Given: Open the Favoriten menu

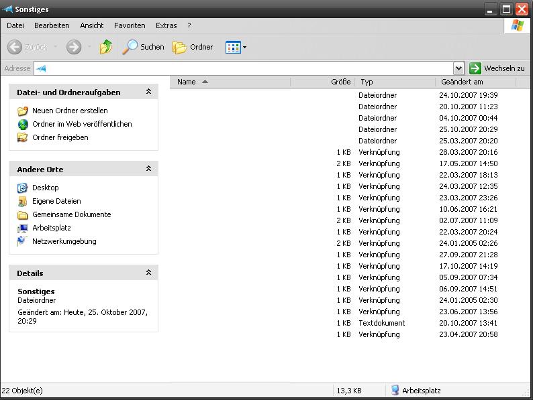Looking at the screenshot, I should point(130,25).
